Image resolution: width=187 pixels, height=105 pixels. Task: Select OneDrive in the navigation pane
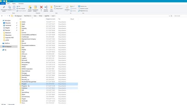pyautogui.click(x=7, y=43)
